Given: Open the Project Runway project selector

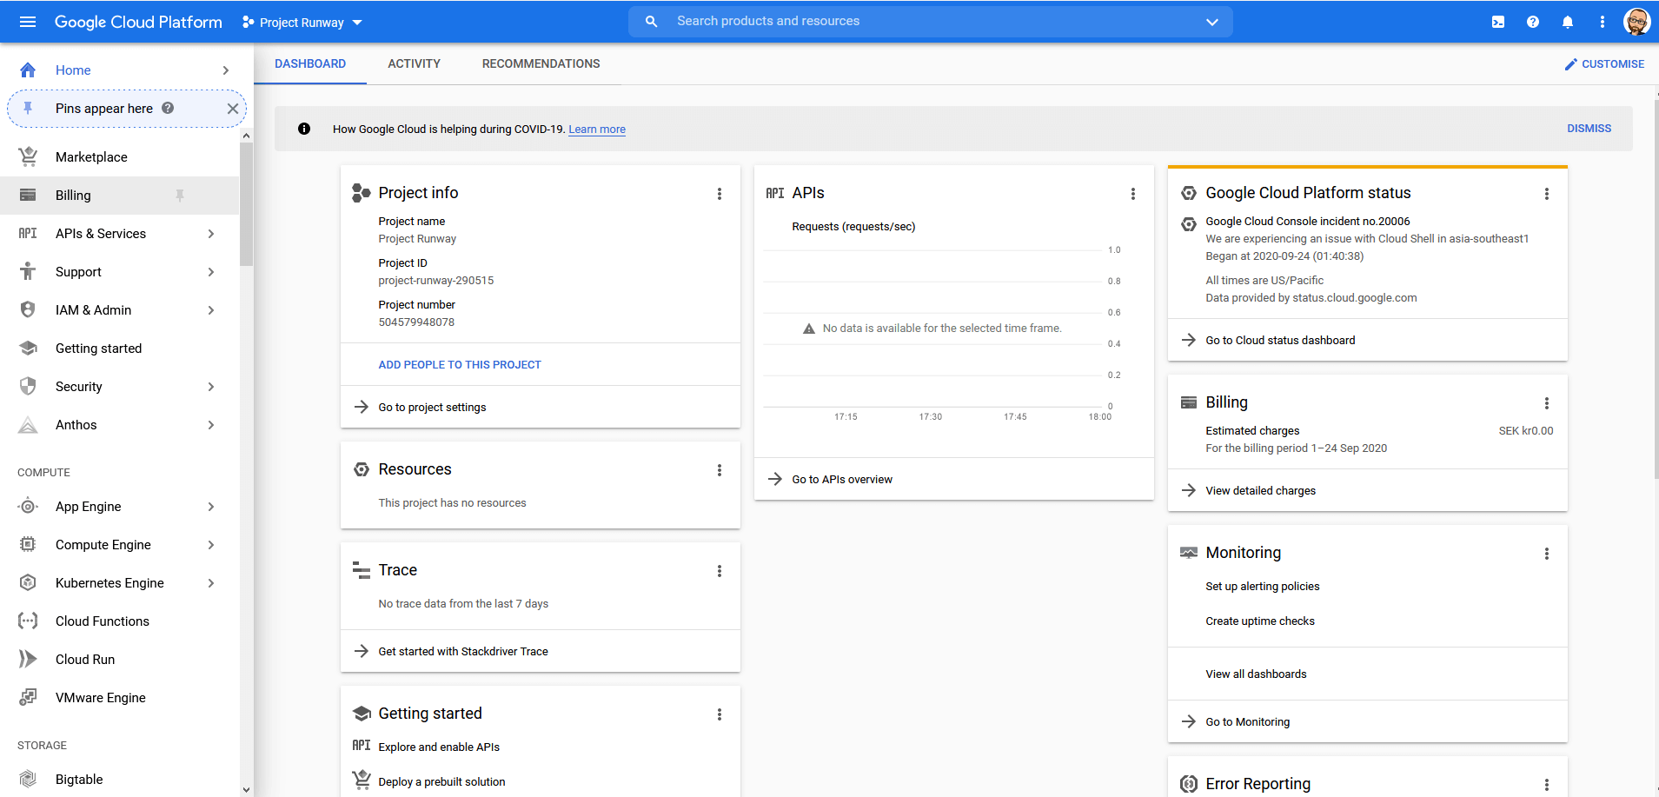Looking at the screenshot, I should [x=302, y=23].
